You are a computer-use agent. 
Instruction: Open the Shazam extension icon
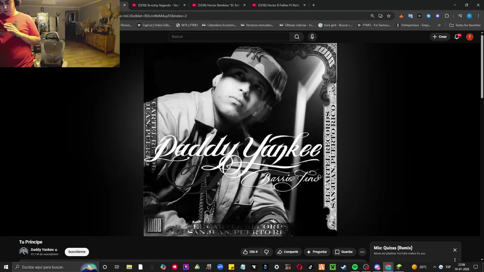click(428, 16)
